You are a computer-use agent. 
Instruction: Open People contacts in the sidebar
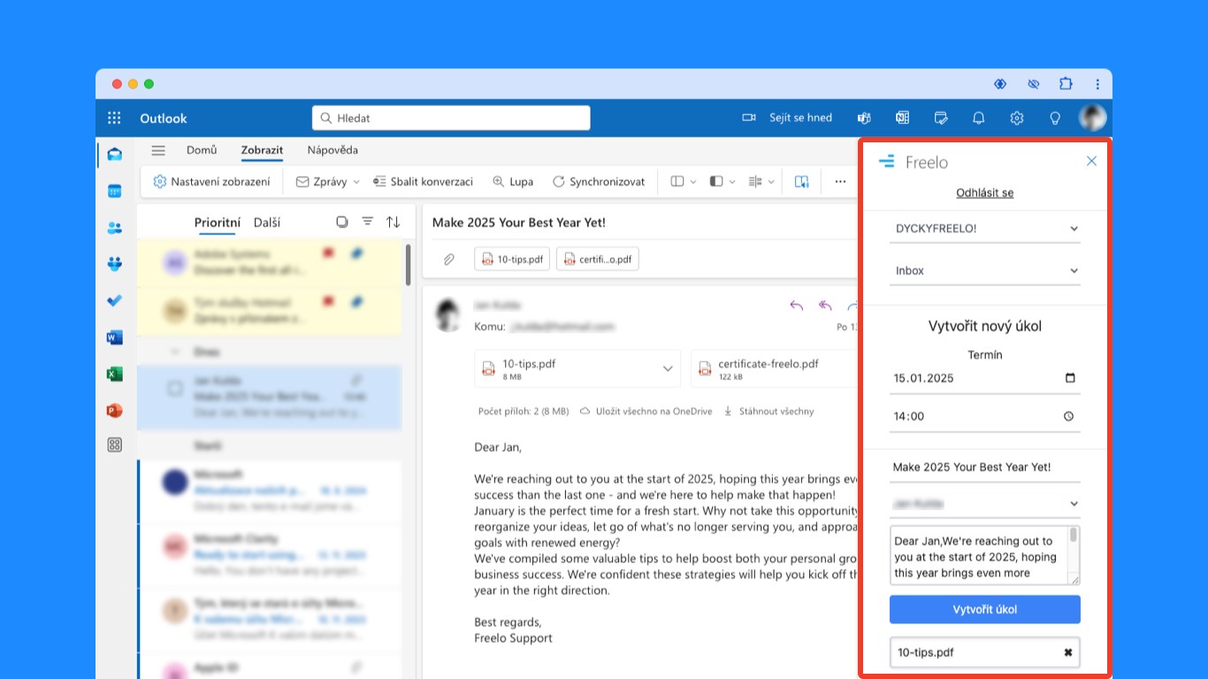[x=114, y=228]
